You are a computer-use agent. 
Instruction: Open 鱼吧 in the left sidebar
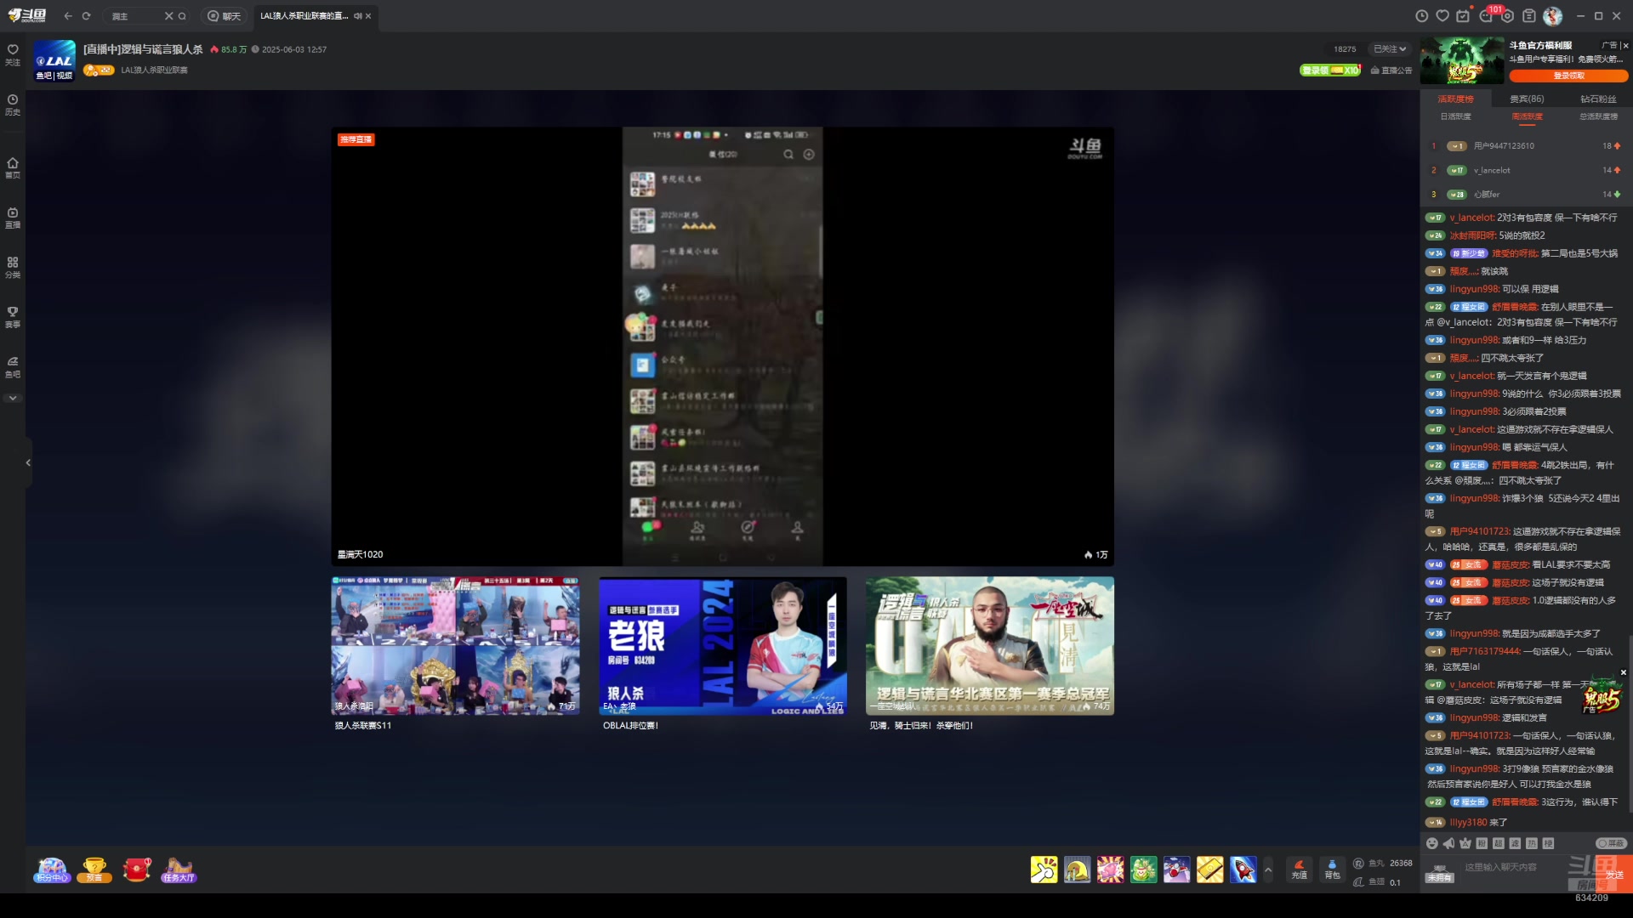click(x=13, y=367)
